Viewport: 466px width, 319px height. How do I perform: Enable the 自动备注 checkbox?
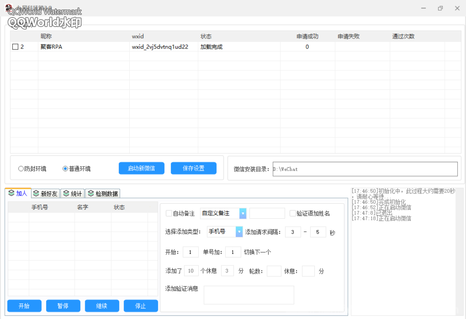pyautogui.click(x=169, y=213)
